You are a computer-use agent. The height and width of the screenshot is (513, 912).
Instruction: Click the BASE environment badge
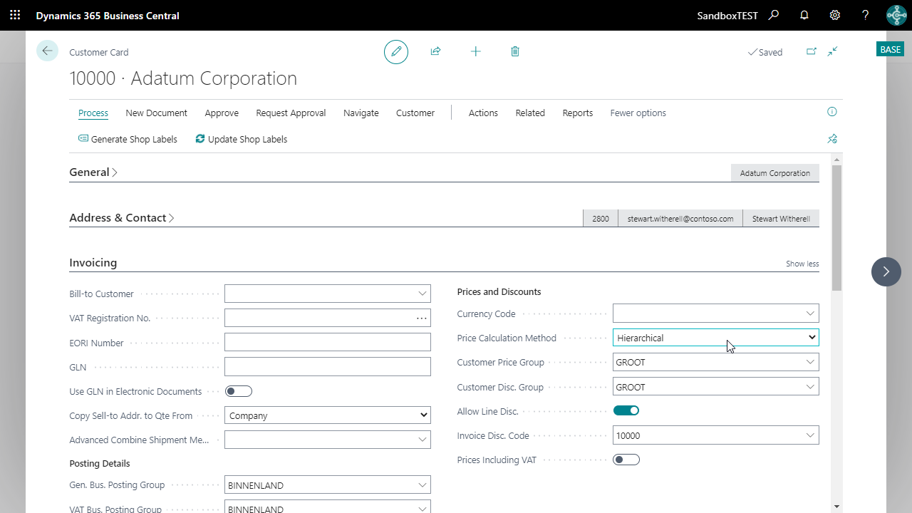pyautogui.click(x=891, y=49)
